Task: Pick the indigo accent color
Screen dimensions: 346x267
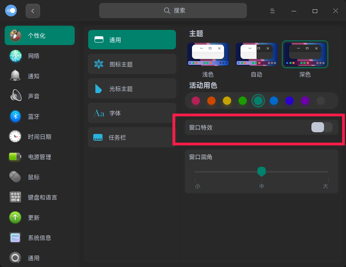Action: (x=289, y=101)
